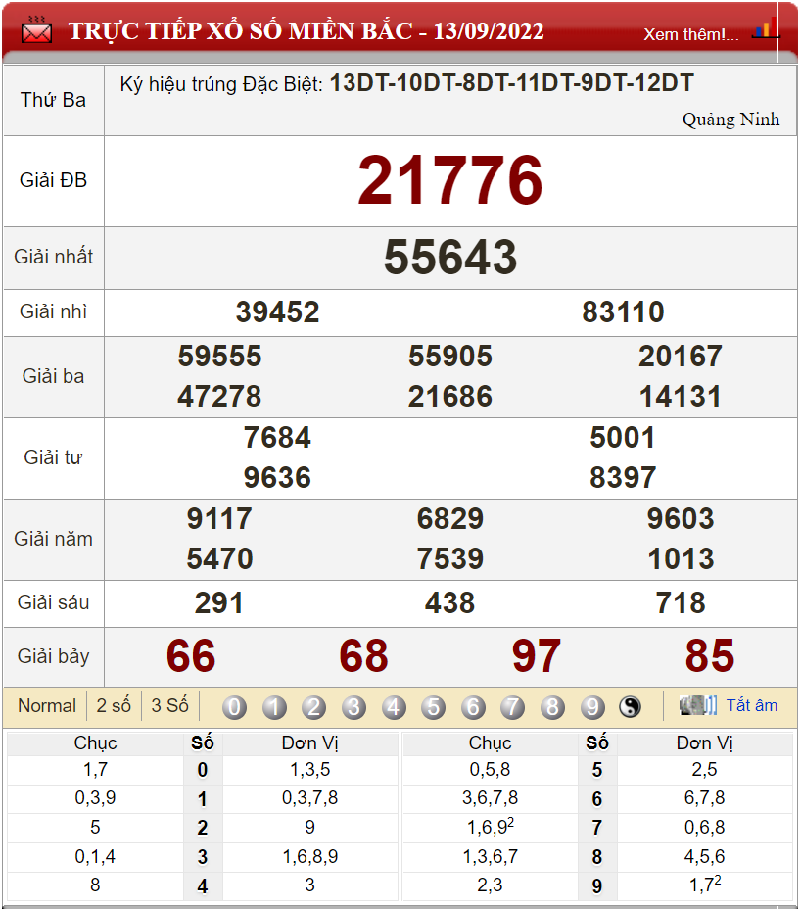Open the bar chart statistics icon
Viewport: 801px width, 909px height.
pos(765,29)
